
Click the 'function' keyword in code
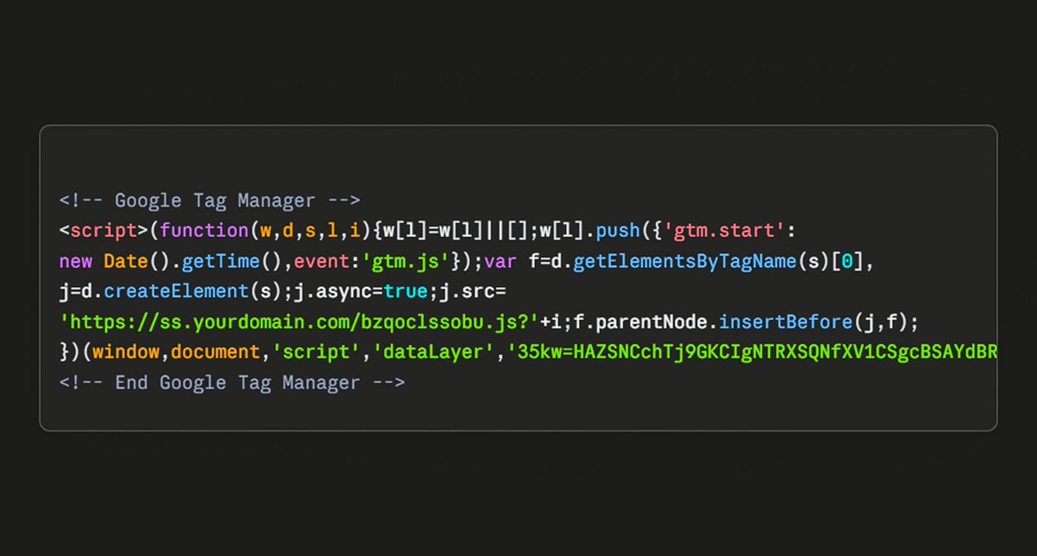point(204,231)
